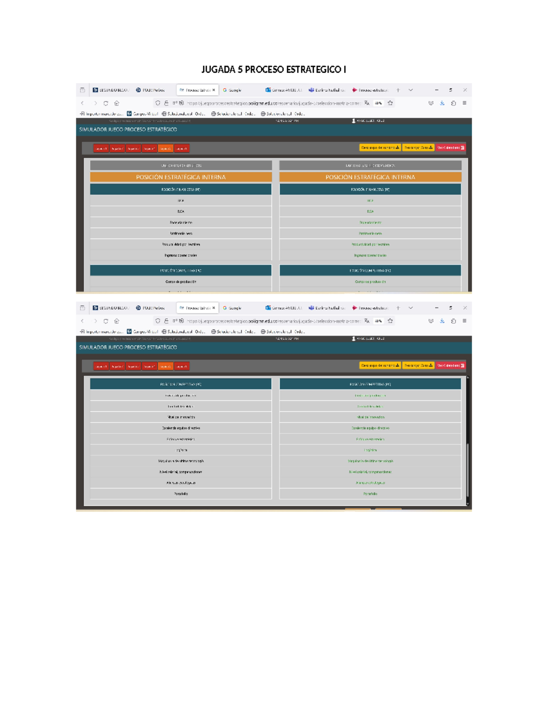Switch to the Correo tab in the bottom browser
The width and height of the screenshot is (548, 709).
(284, 308)
